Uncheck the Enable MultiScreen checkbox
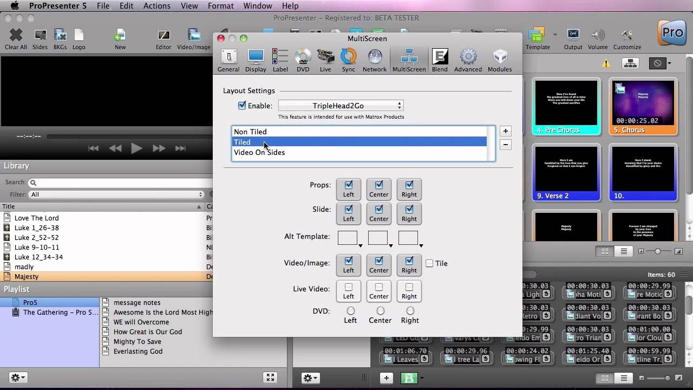The image size is (693, 390). pyautogui.click(x=242, y=106)
